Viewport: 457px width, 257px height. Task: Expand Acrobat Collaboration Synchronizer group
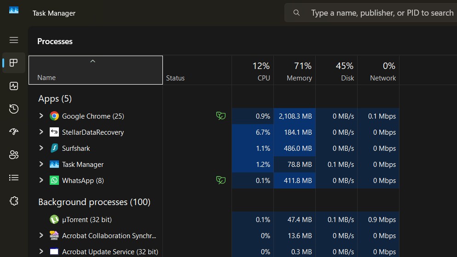[x=41, y=235]
